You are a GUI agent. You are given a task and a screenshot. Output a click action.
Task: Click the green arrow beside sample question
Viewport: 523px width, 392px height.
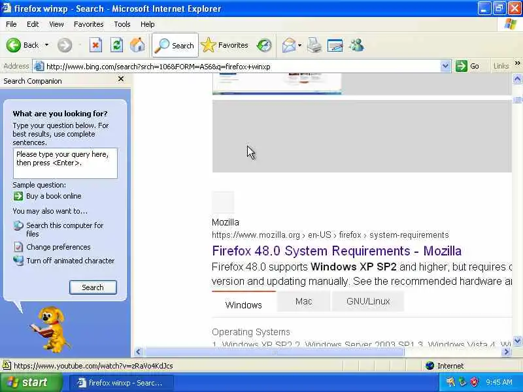[x=18, y=196]
